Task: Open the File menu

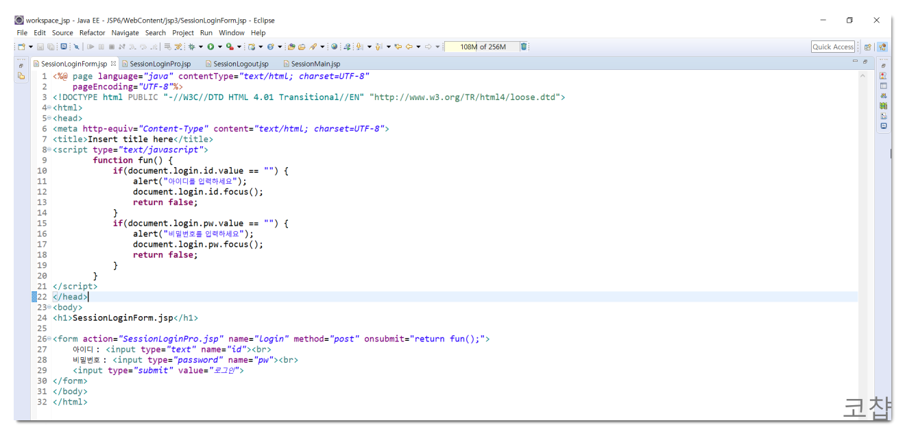Action: coord(22,32)
